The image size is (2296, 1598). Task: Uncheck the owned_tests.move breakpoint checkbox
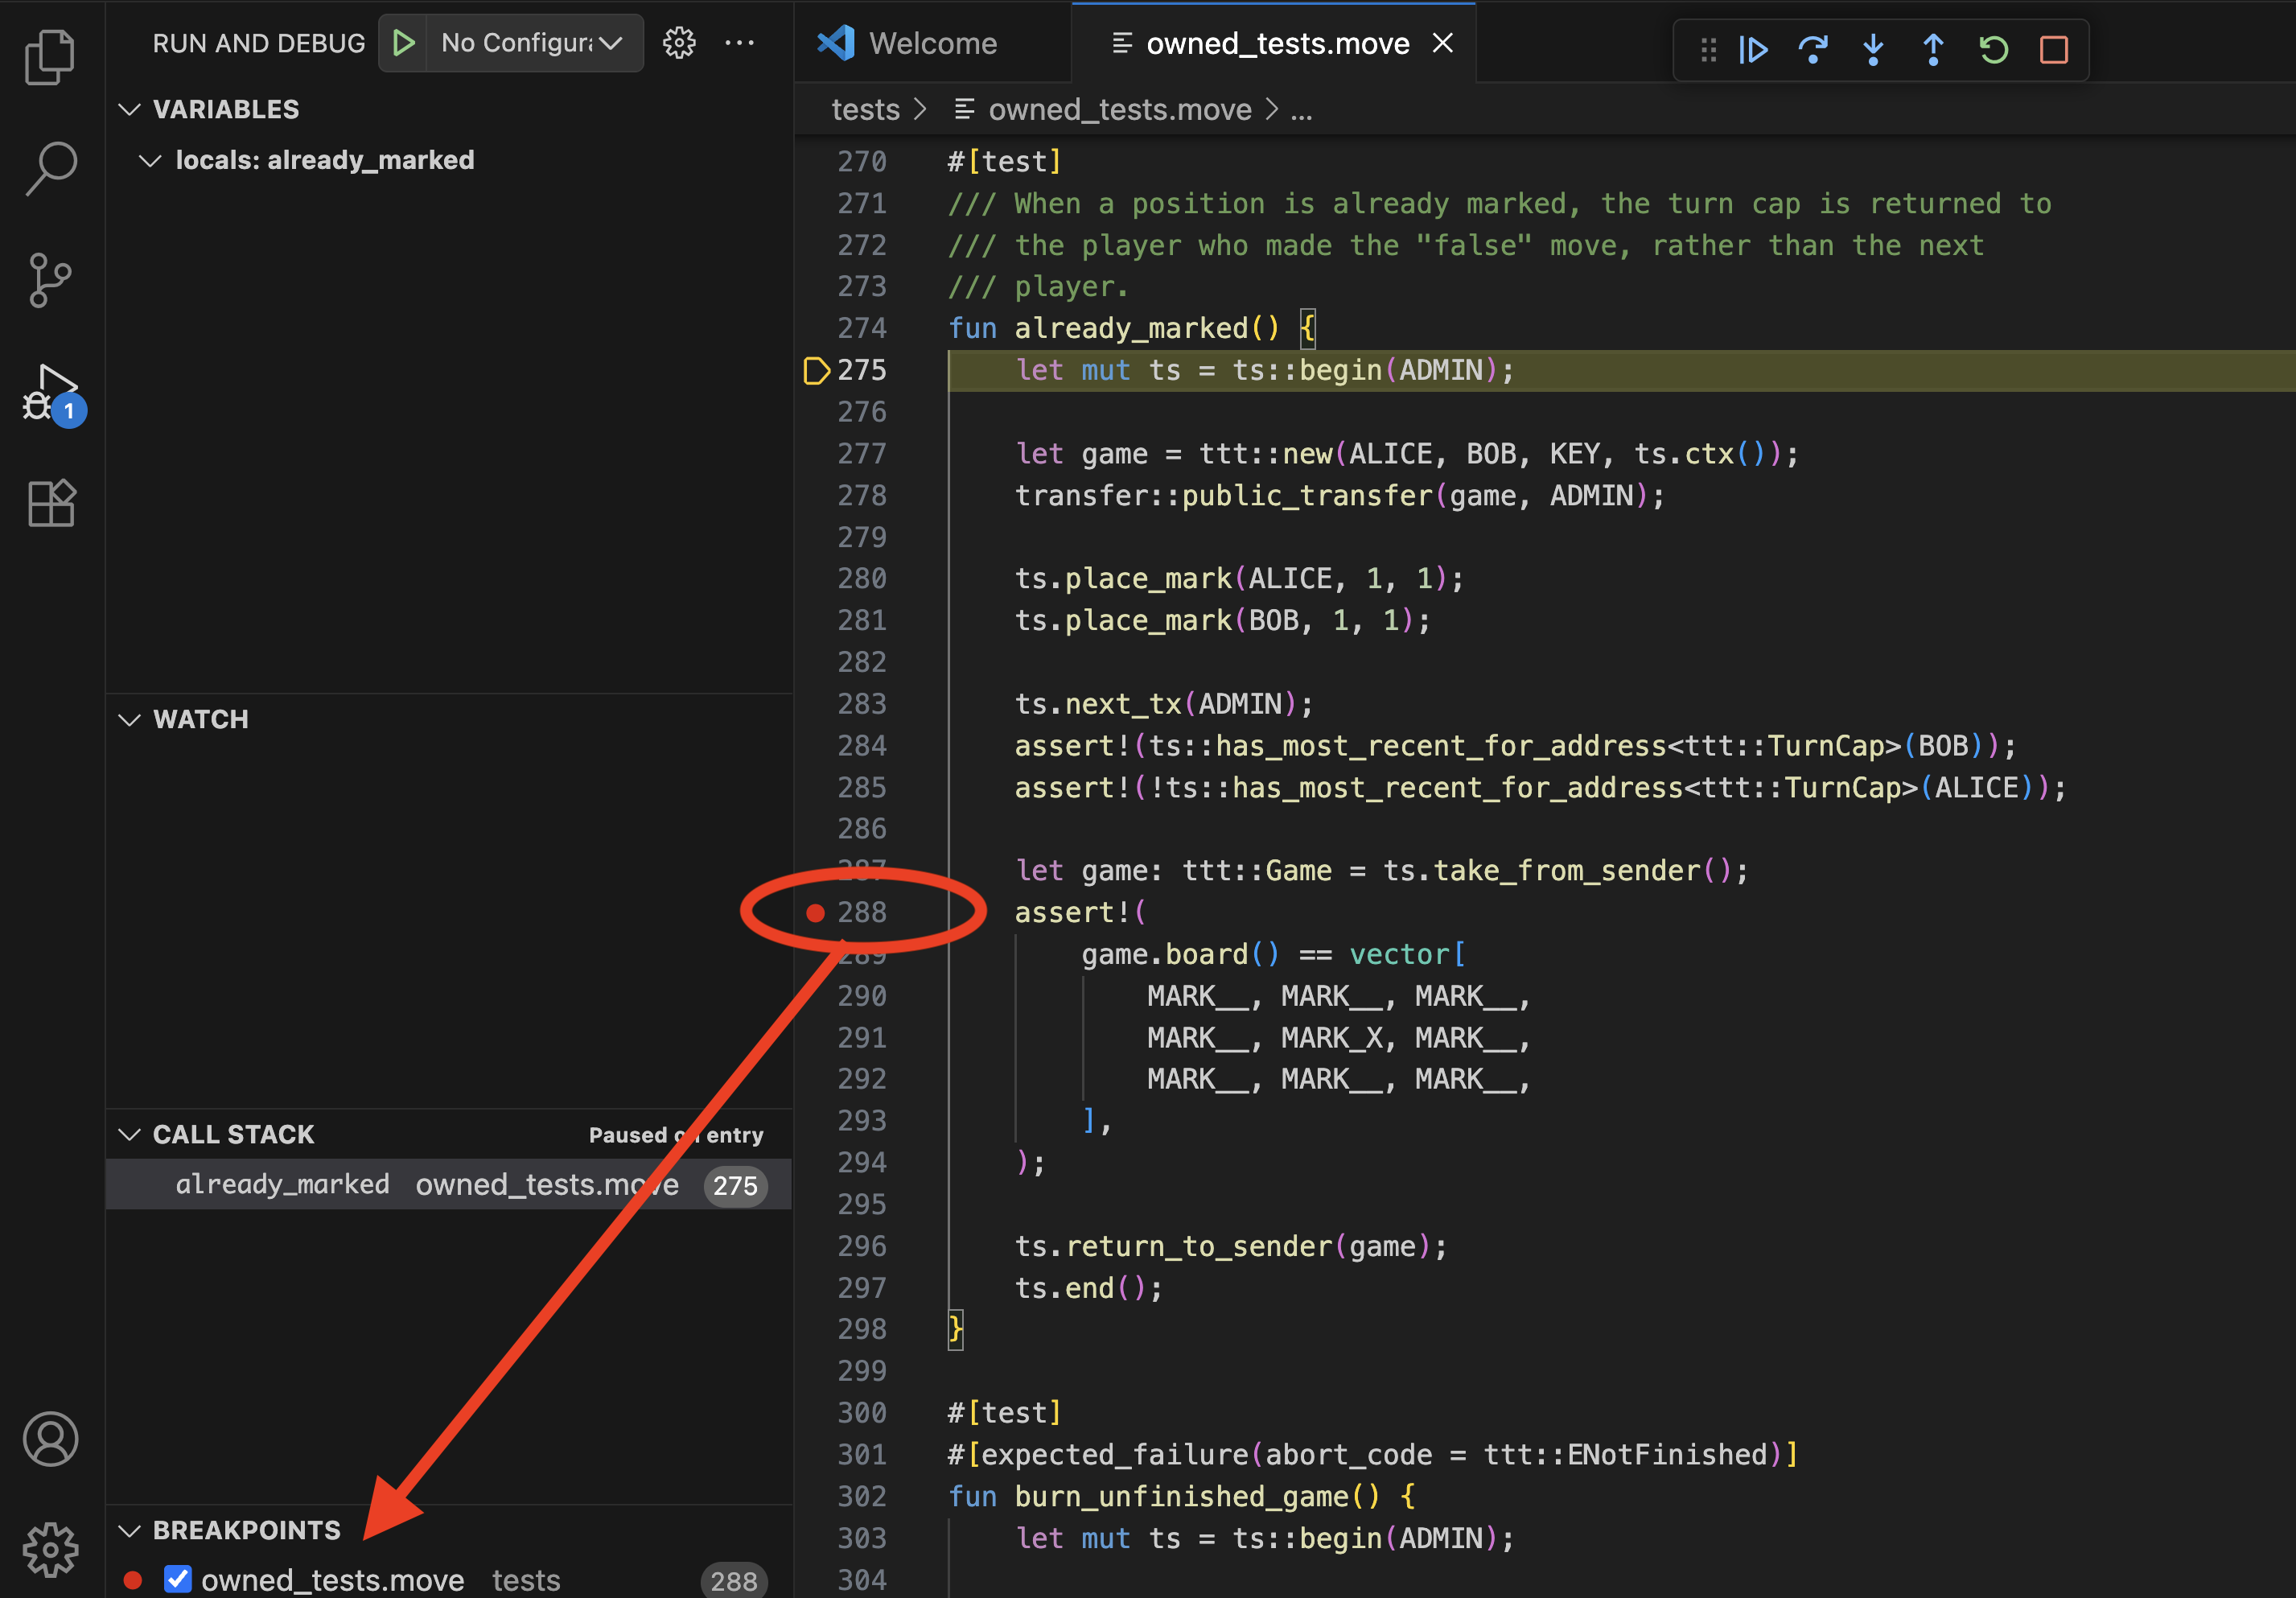click(x=178, y=1579)
